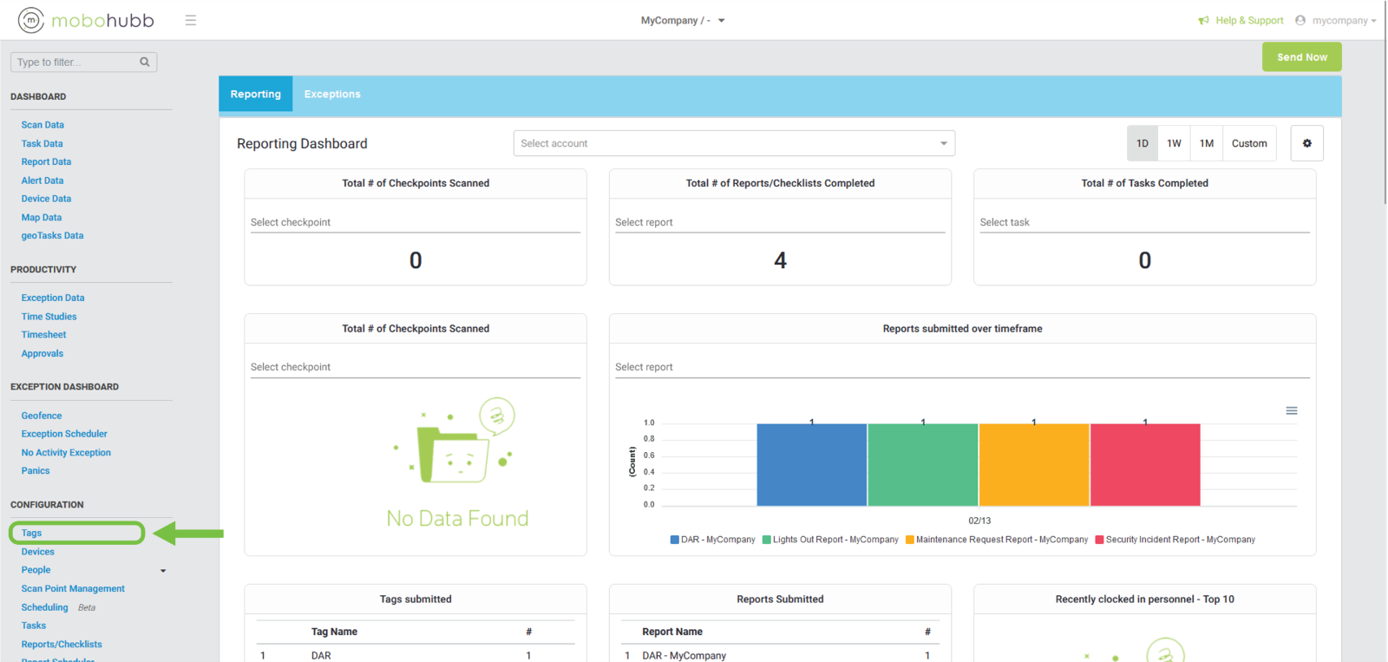Open the MyCompany account switcher dropdown
This screenshot has height=662, width=1388.
pos(721,20)
